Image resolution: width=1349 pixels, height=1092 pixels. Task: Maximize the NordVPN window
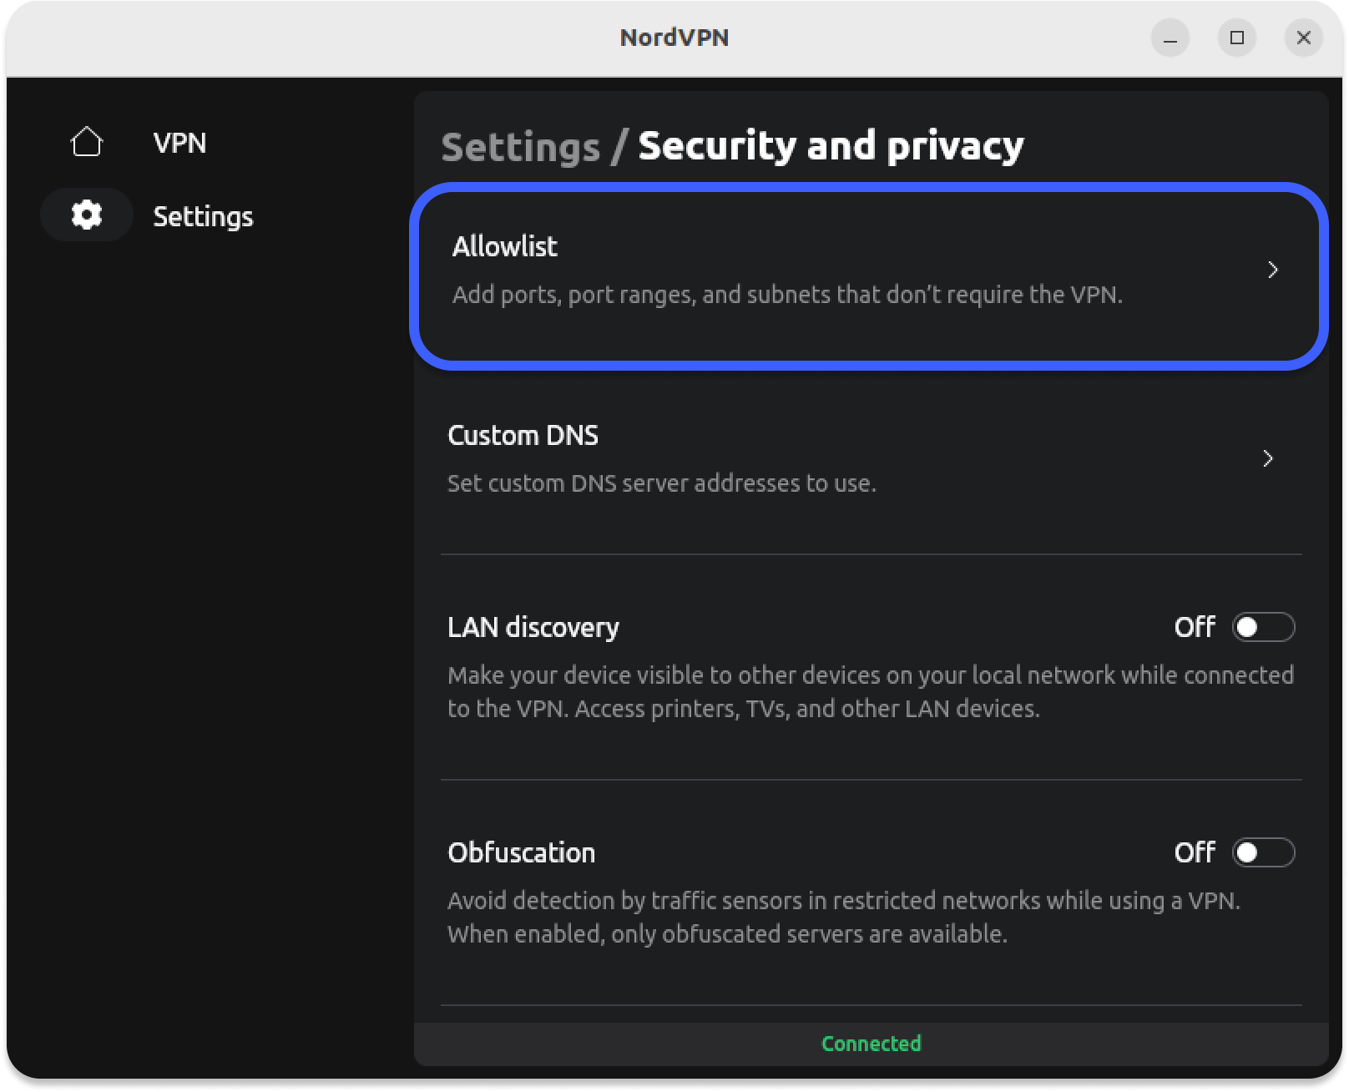1237,38
